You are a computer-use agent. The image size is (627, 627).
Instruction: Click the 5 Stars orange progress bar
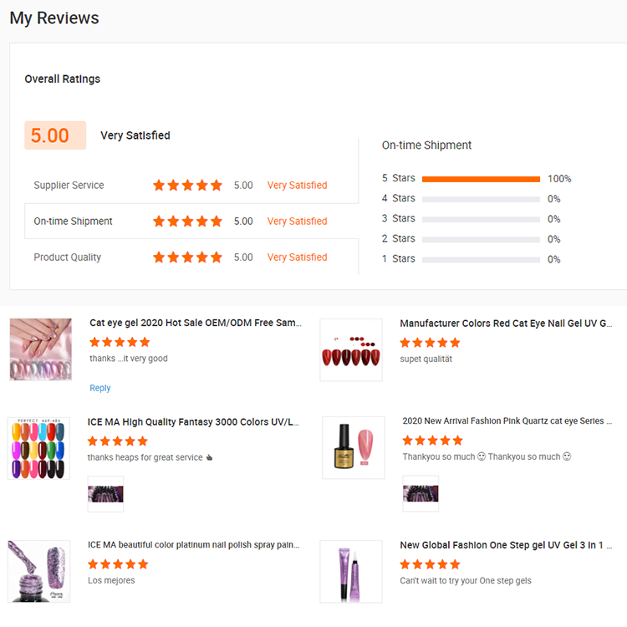pyautogui.click(x=481, y=179)
